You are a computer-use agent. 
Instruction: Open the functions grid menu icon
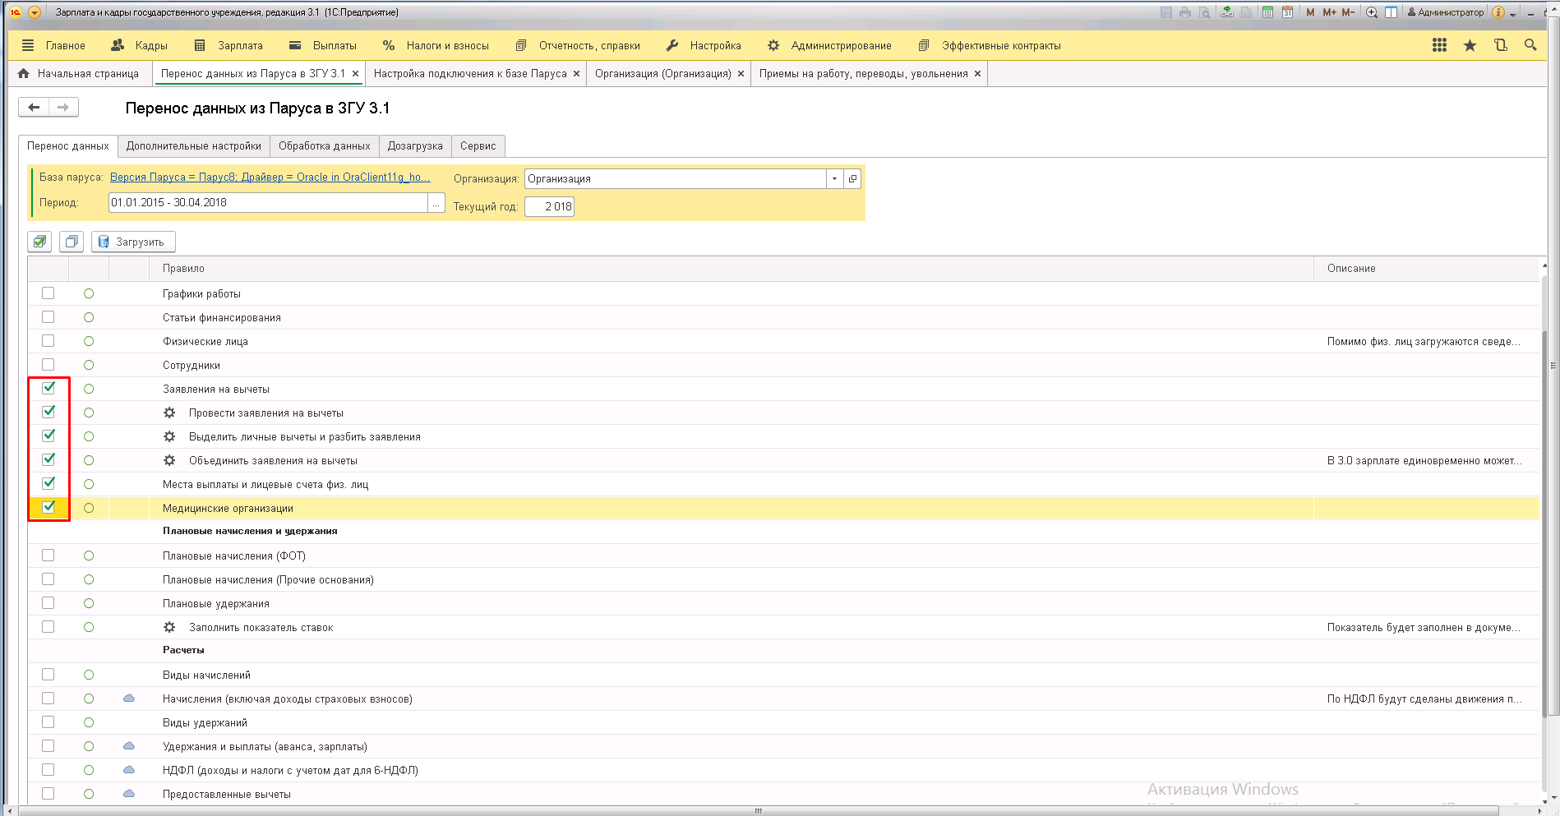coord(1439,45)
